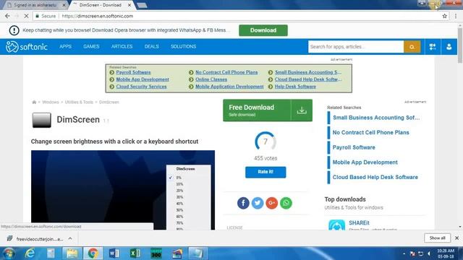This screenshot has height=260, width=463.
Task: Open Chrome menu three dots
Action: pos(456,16)
